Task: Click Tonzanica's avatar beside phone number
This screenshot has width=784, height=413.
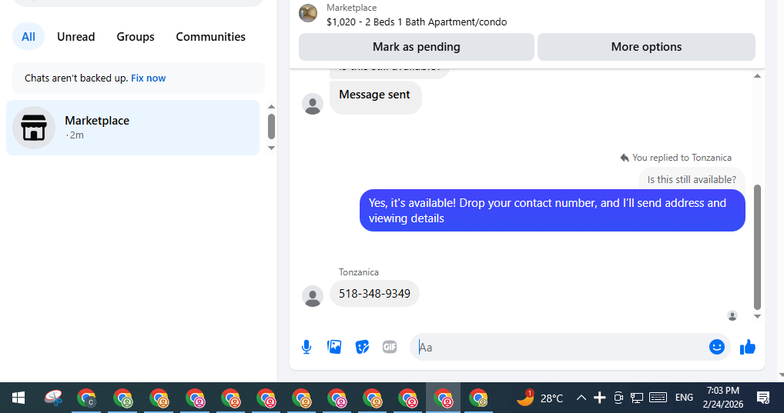Action: pyautogui.click(x=313, y=296)
